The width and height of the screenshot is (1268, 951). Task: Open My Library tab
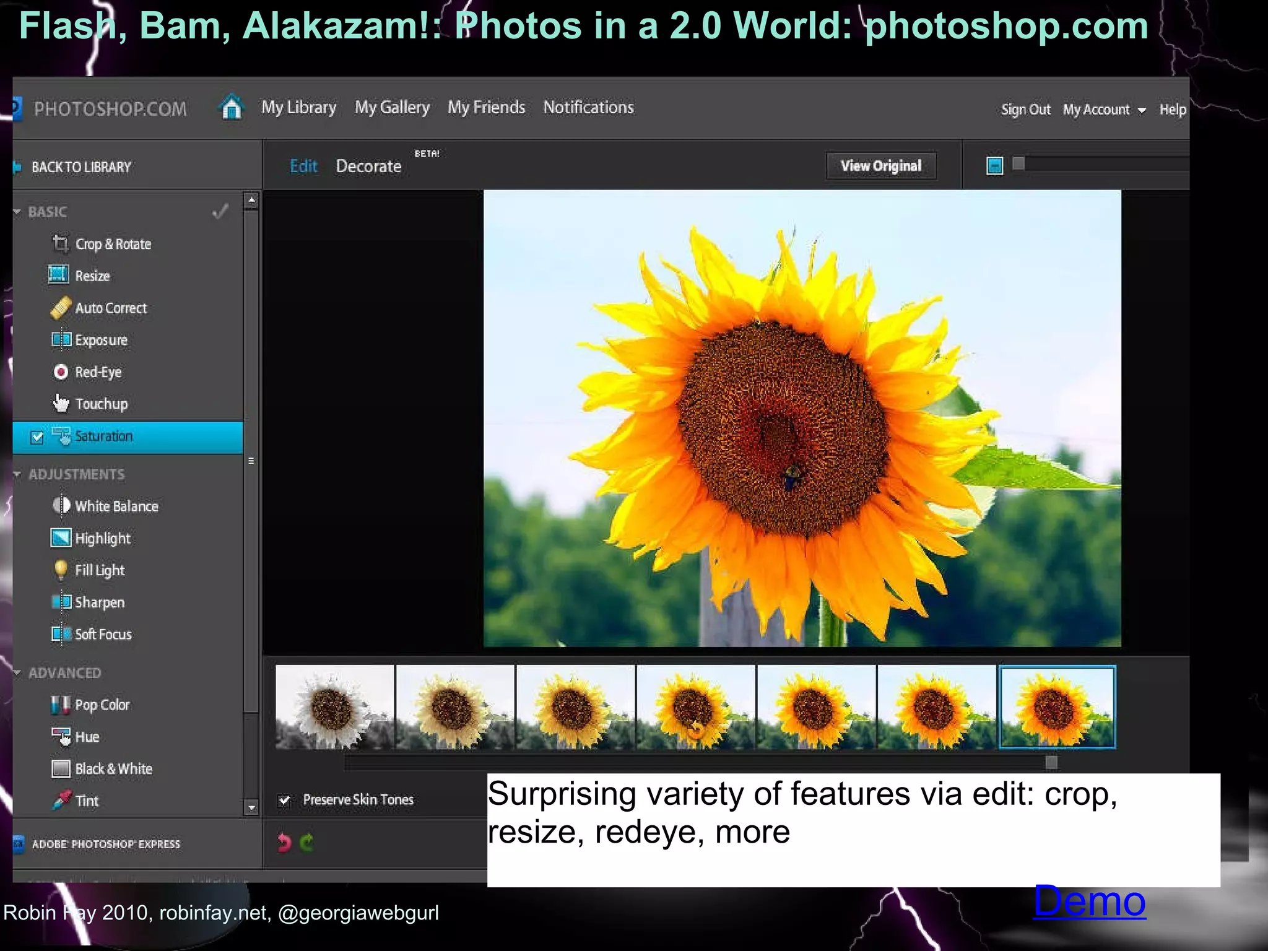tap(298, 108)
